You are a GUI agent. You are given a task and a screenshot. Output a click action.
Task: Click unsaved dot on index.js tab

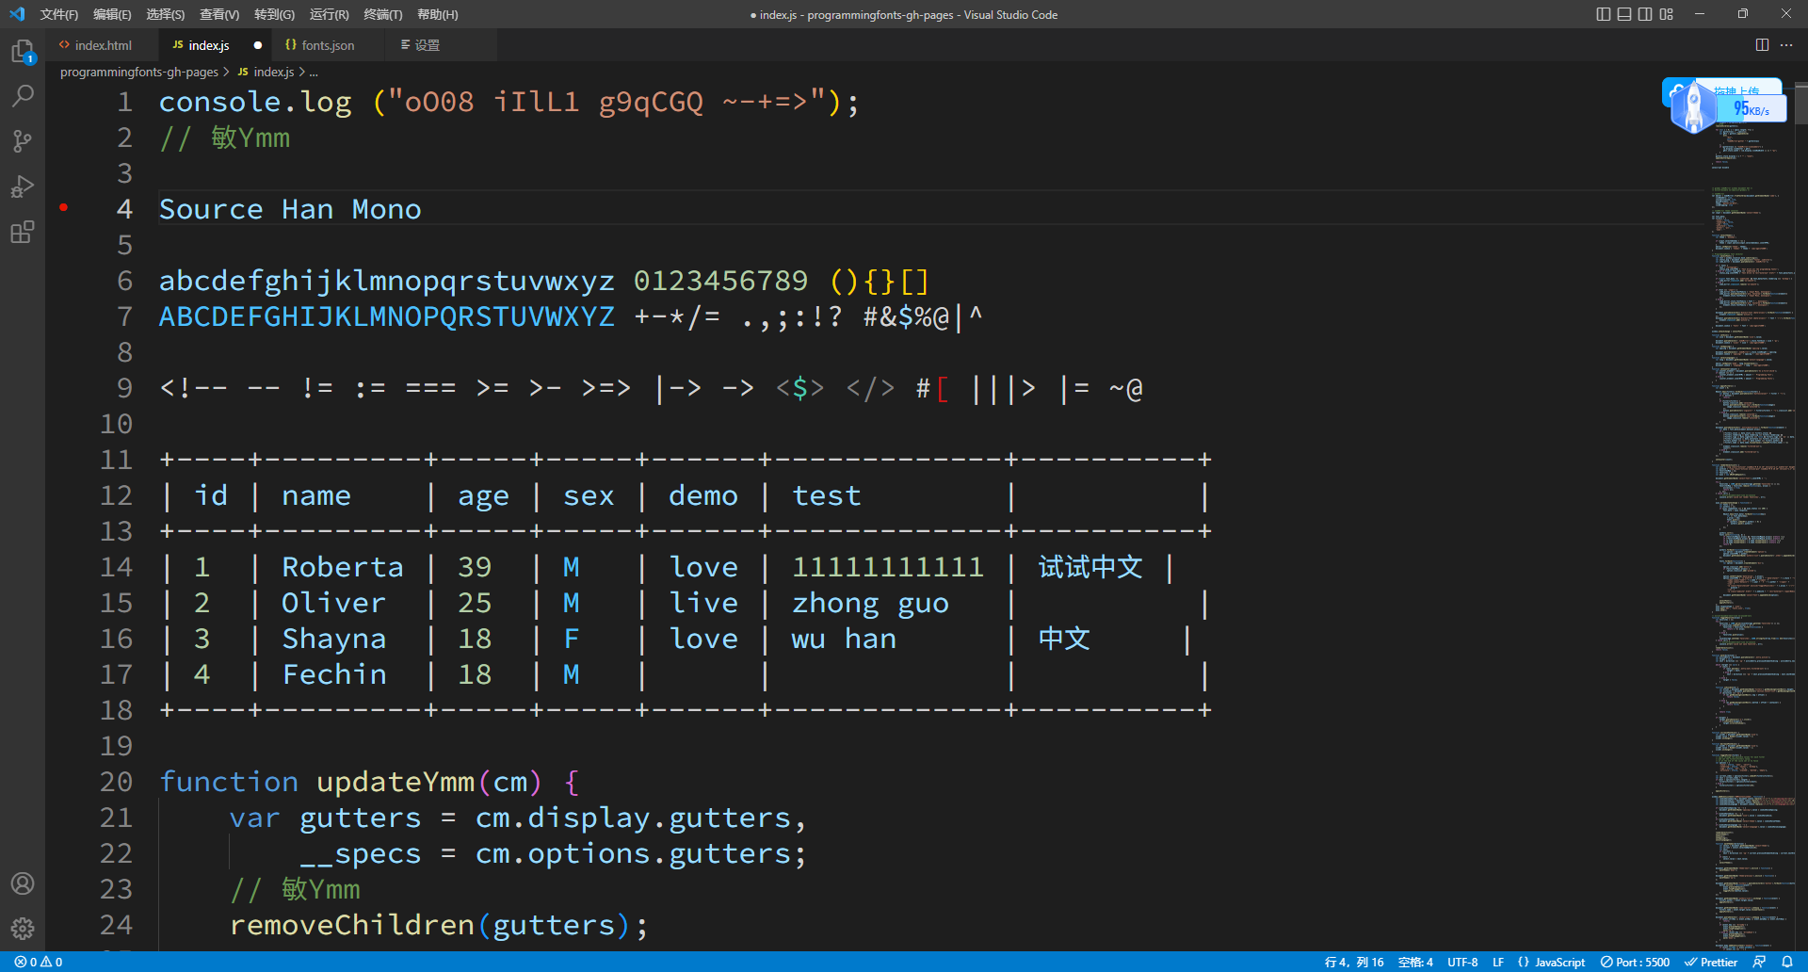tap(257, 45)
